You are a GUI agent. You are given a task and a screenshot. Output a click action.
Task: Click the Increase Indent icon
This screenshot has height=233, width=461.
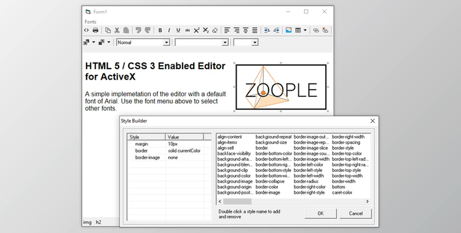pos(267,30)
